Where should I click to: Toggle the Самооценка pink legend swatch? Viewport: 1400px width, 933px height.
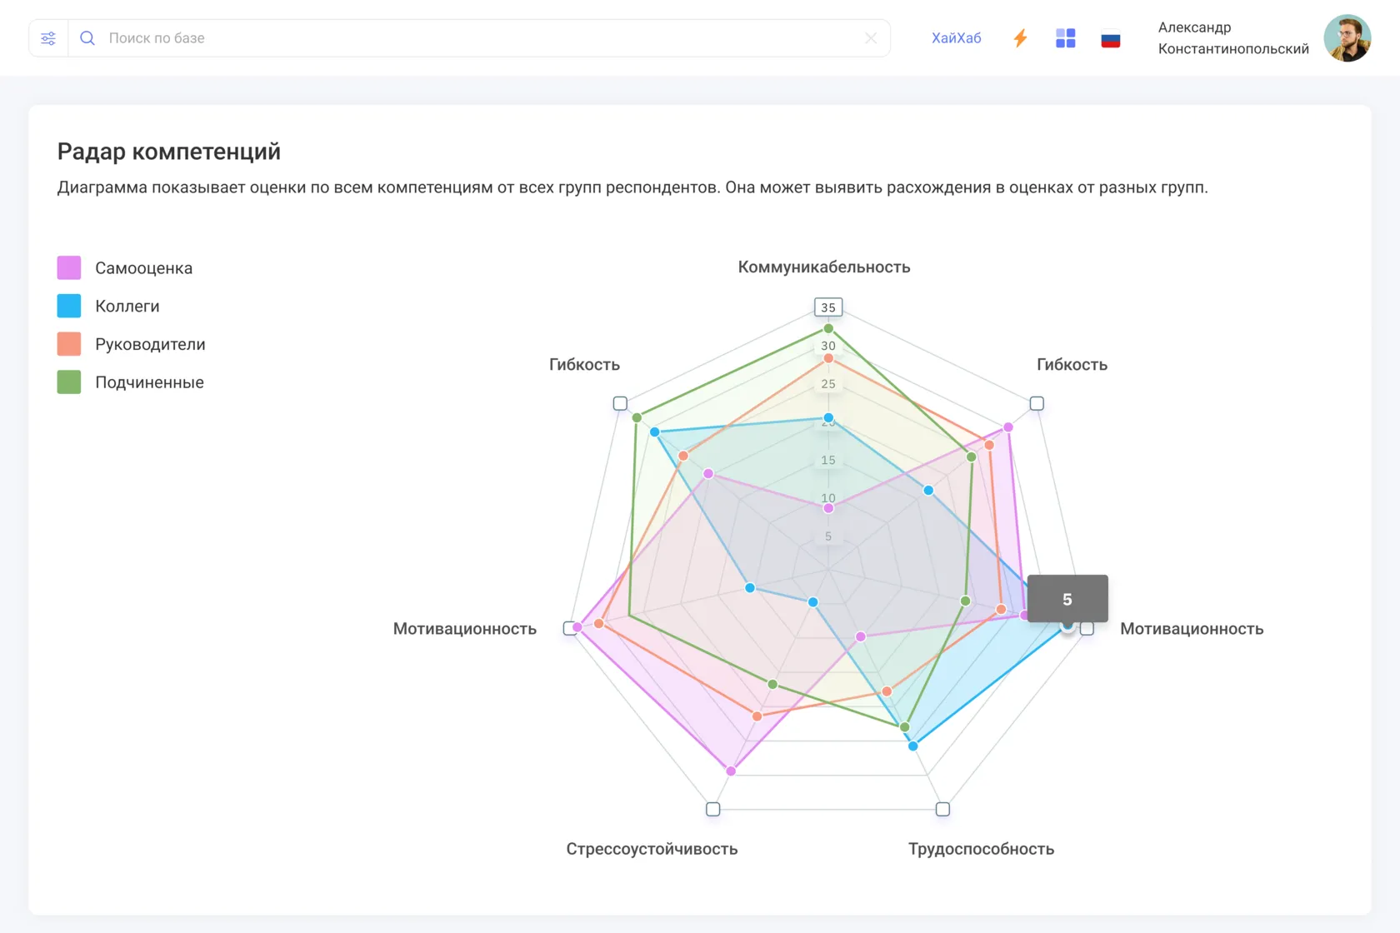(x=69, y=268)
